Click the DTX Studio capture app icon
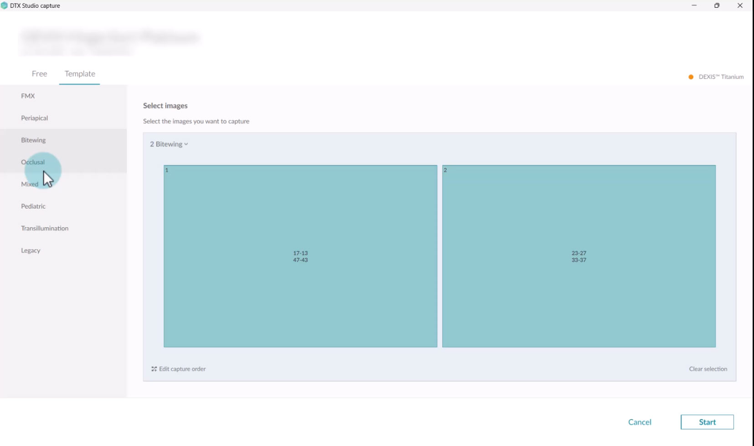Screen dimensions: 754x446 point(4,5)
